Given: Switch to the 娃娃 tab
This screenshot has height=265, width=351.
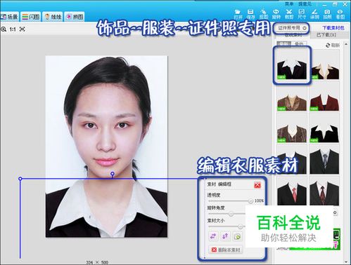Looking at the screenshot, I should coord(53,17).
